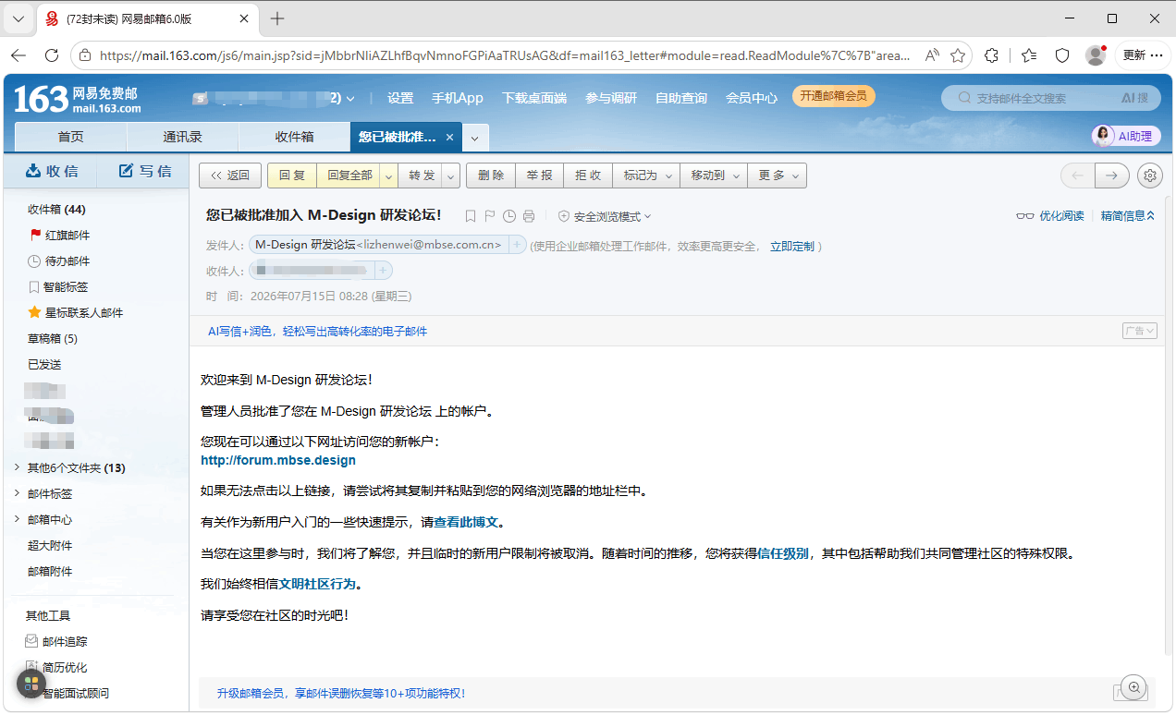Open 收件箱 (44) folder

click(x=56, y=210)
